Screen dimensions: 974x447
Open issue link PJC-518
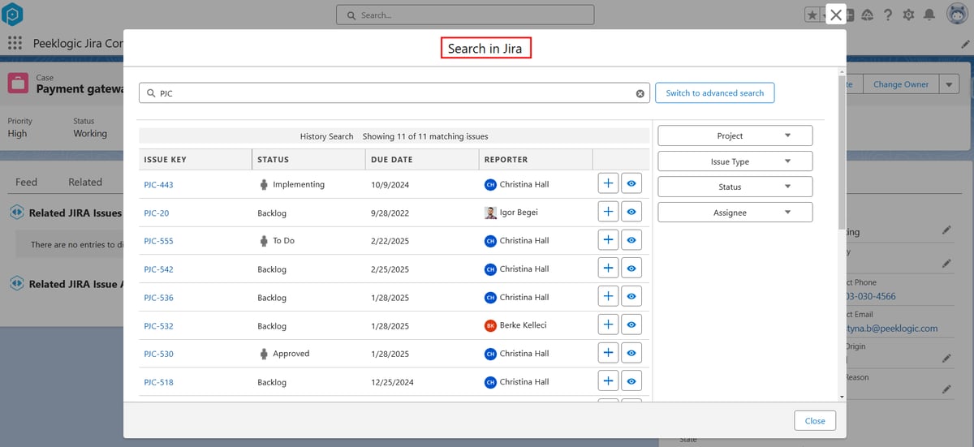[x=158, y=382]
